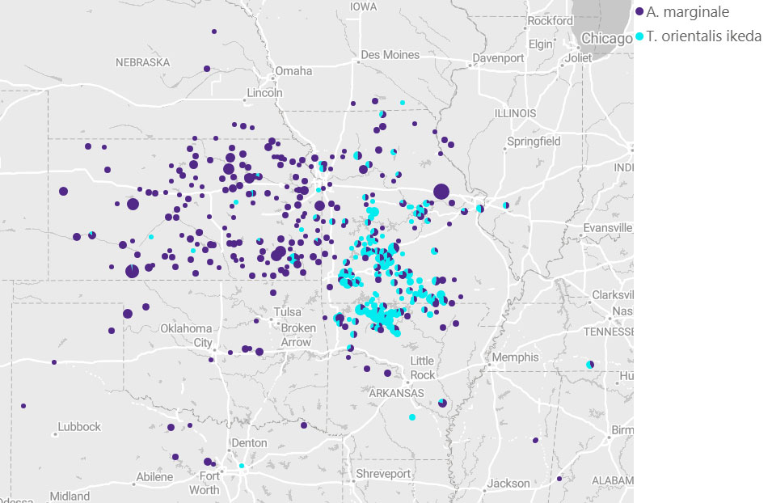Click the Omaha city label
Screen dimensions: 772x503
(293, 71)
